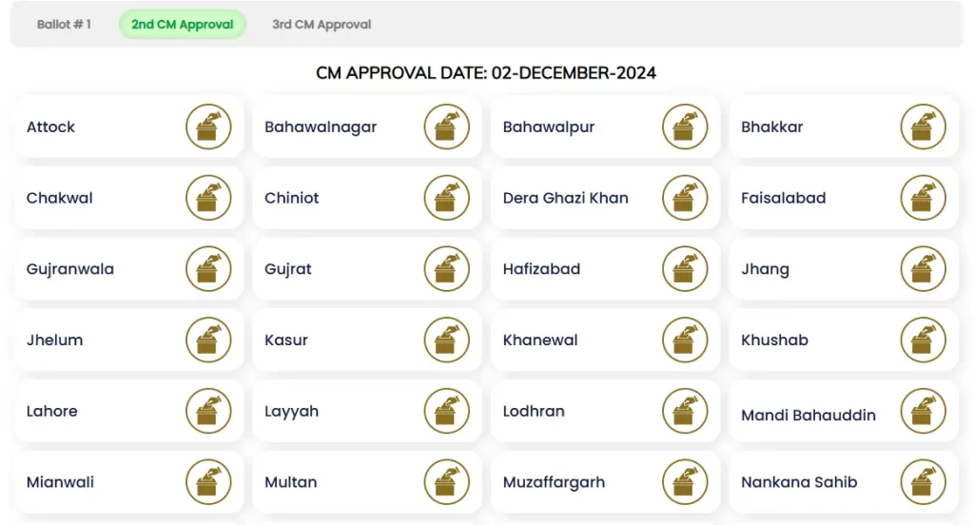Switch to the Ballot # 1 tab
The width and height of the screenshot is (974, 525).
pyautogui.click(x=64, y=25)
